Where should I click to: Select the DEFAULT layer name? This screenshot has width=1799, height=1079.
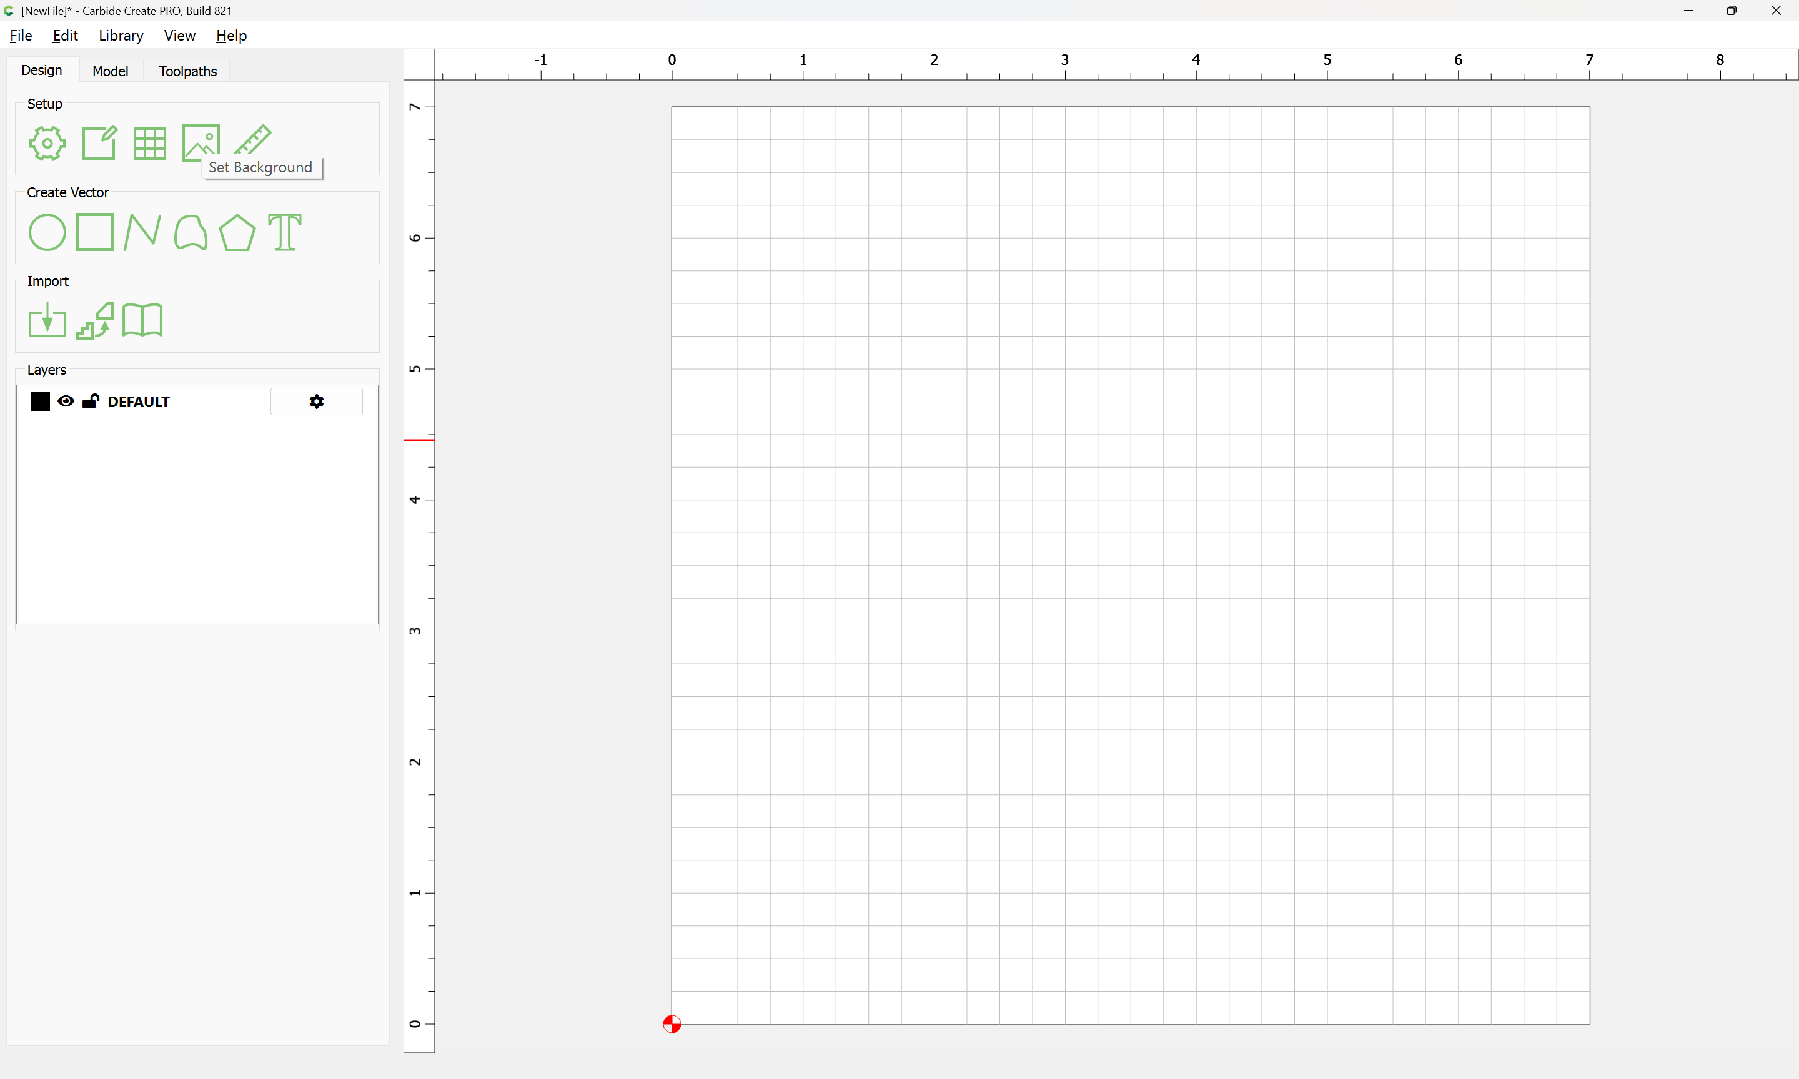click(139, 402)
